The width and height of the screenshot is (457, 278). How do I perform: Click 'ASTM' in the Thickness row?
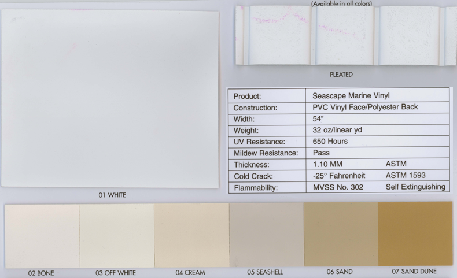coord(396,164)
